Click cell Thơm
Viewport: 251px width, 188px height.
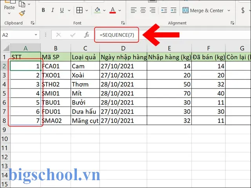pyautogui.click(x=85, y=84)
